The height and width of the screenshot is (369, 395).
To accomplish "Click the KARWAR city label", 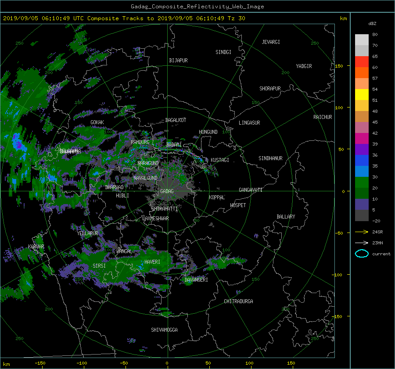I will [36, 247].
